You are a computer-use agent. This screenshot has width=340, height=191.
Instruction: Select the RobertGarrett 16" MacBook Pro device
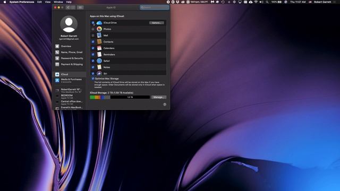[x=69, y=91]
